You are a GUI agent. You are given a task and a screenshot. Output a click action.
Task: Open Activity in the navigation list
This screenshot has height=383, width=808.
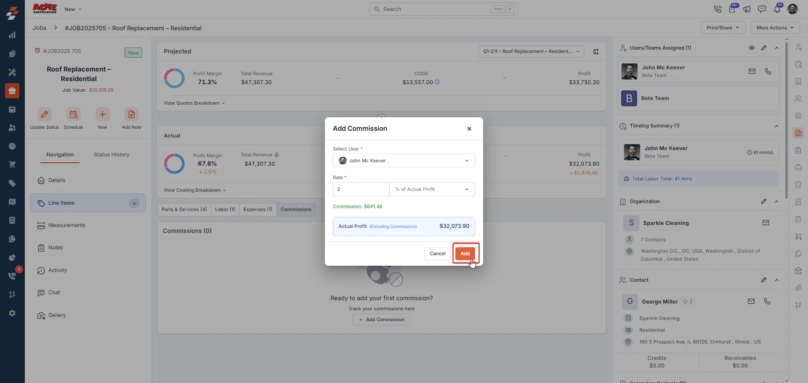(x=88, y=270)
